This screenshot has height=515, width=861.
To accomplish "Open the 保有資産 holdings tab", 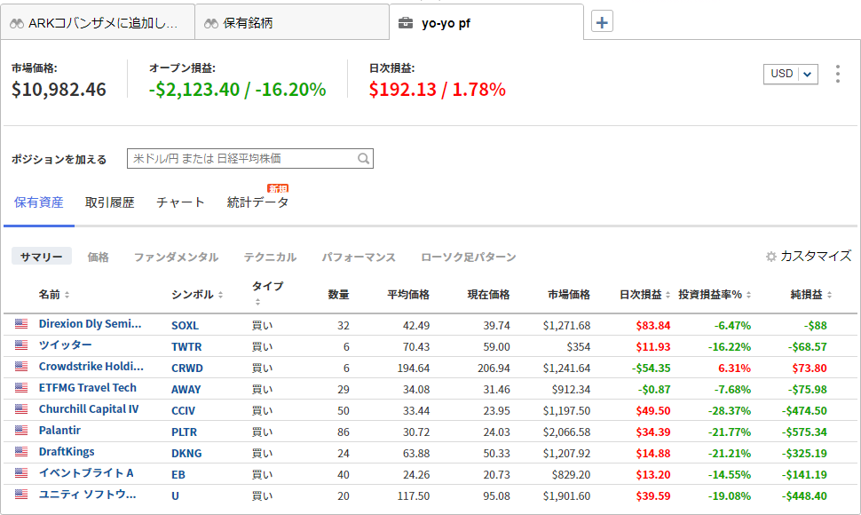I will pyautogui.click(x=38, y=202).
